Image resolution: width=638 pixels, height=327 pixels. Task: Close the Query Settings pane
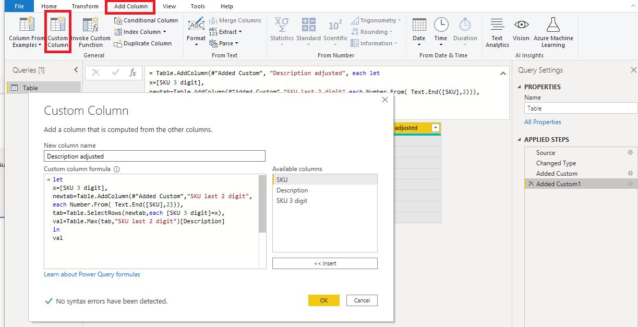pos(633,70)
